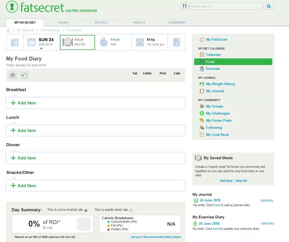The image size is (289, 242).
Task: Add Item to Snacks/Other
Action: pos(96,186)
